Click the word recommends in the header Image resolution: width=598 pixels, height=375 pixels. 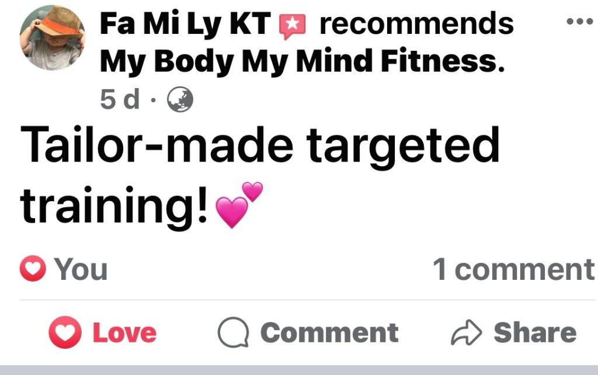[x=416, y=23]
